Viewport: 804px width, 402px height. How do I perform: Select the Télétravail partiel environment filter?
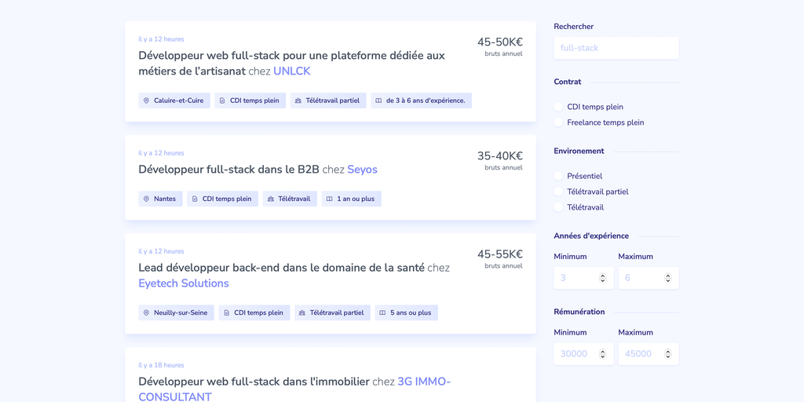tap(559, 192)
